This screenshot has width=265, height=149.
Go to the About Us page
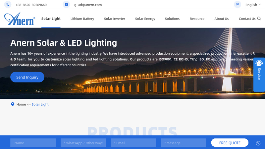tap(222, 19)
